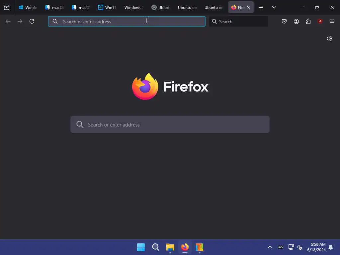This screenshot has height=255, width=340.
Task: Show hidden system tray icons
Action: click(270, 247)
